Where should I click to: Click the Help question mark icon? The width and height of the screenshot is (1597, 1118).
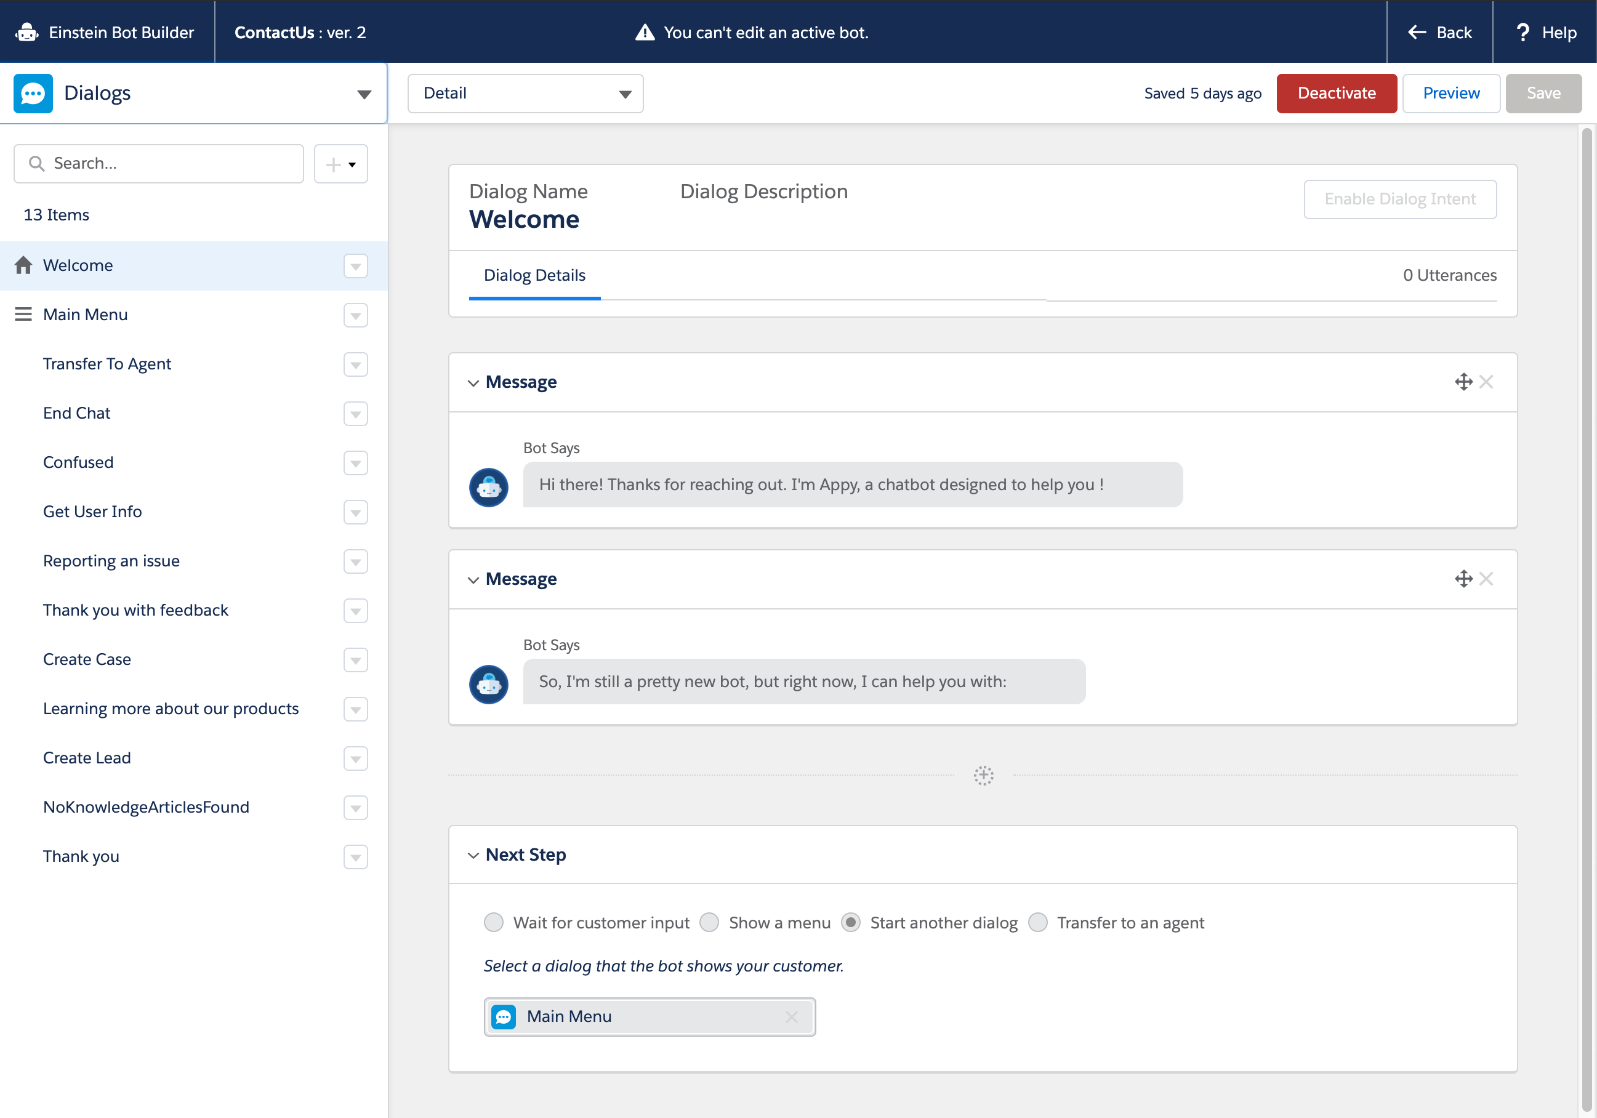(1523, 32)
